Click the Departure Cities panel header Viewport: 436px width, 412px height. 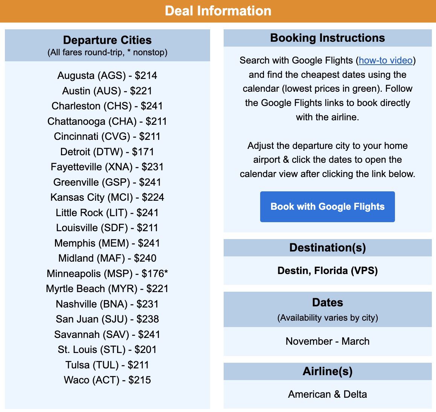107,40
